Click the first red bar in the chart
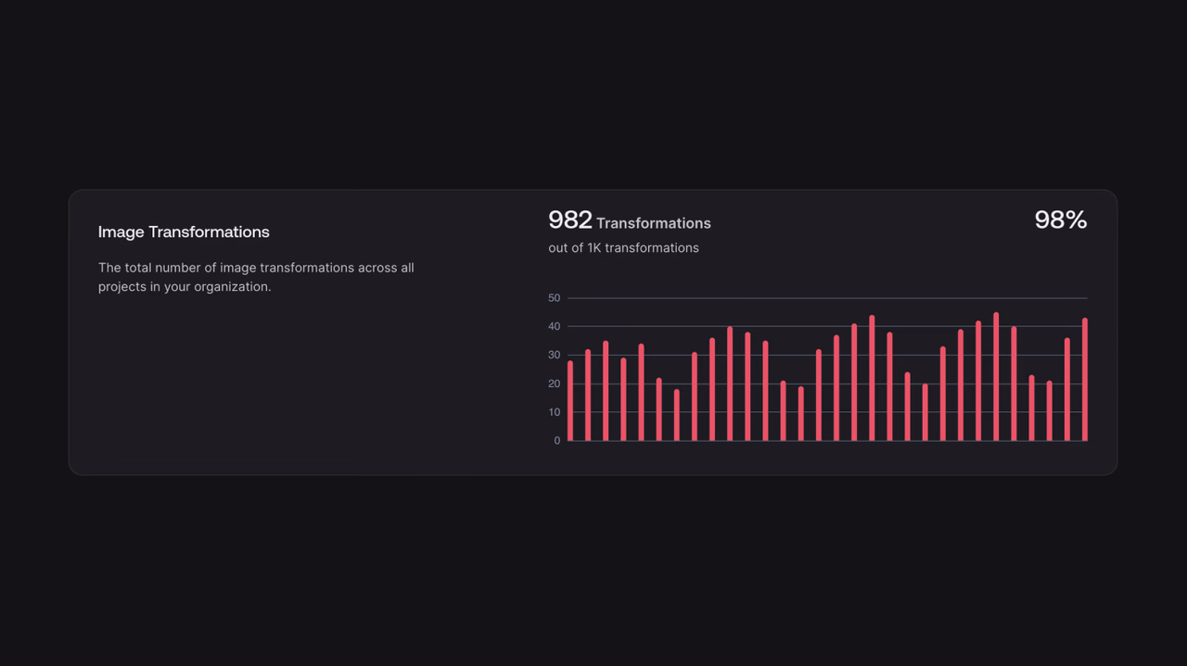This screenshot has width=1187, height=666. click(x=570, y=401)
